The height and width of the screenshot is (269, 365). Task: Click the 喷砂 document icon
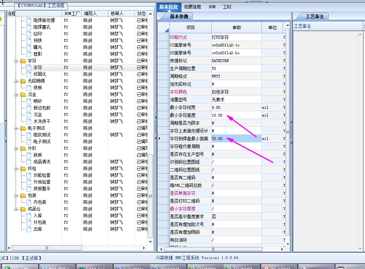point(29,101)
